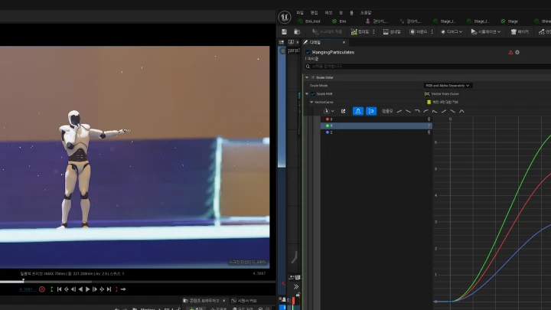Collapse the VectorCurve section
The width and height of the screenshot is (551, 310).
(311, 103)
